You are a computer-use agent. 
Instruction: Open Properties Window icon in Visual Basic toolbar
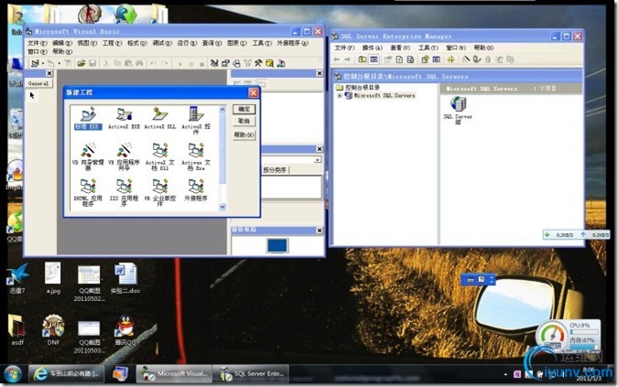(225, 63)
